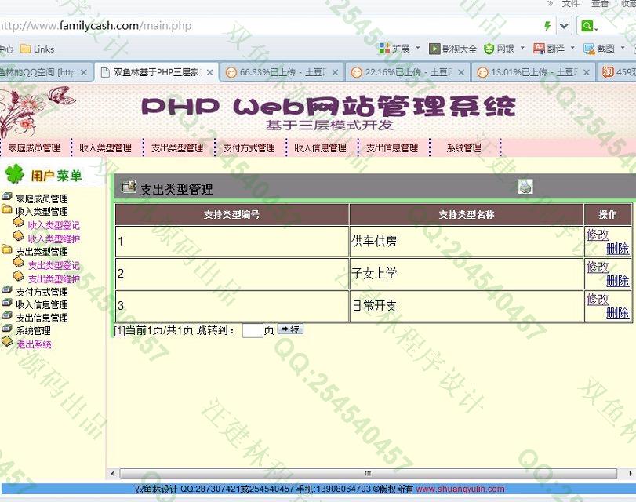Click the horizontal scrollbar thumb
This screenshot has width=636, height=502.
coord(369,474)
